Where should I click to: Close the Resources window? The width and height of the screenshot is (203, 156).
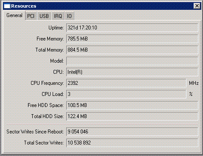click(197, 6)
